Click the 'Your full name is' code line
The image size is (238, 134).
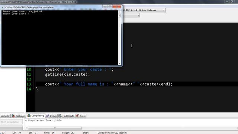click(109, 84)
